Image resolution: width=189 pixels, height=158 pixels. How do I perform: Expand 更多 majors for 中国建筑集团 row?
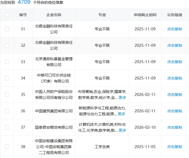tap(121, 114)
